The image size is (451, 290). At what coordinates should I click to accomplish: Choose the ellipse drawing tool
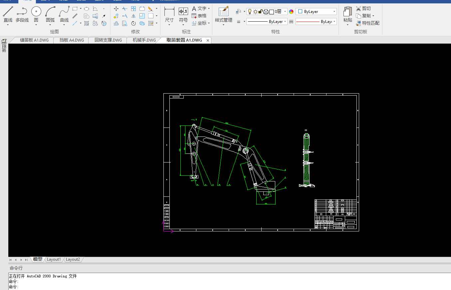[x=87, y=9]
